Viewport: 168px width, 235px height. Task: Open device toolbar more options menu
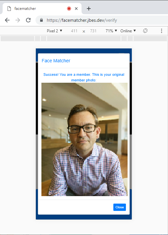[x=161, y=31]
